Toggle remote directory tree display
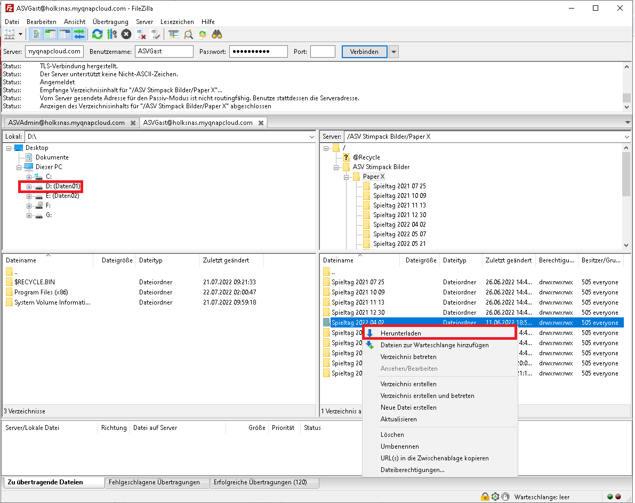This screenshot has width=635, height=503. [x=65, y=35]
